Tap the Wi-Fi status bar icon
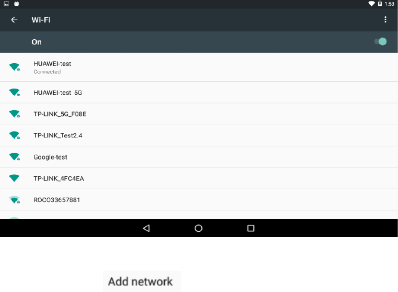398x292 pixels. pos(371,4)
